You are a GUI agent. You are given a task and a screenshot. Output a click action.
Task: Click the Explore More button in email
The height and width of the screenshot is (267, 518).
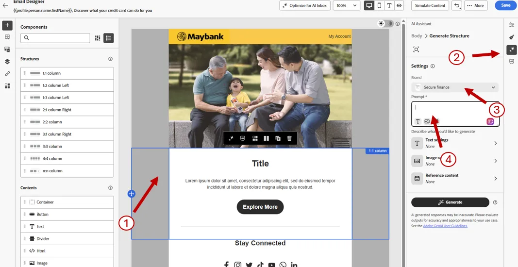(x=260, y=207)
